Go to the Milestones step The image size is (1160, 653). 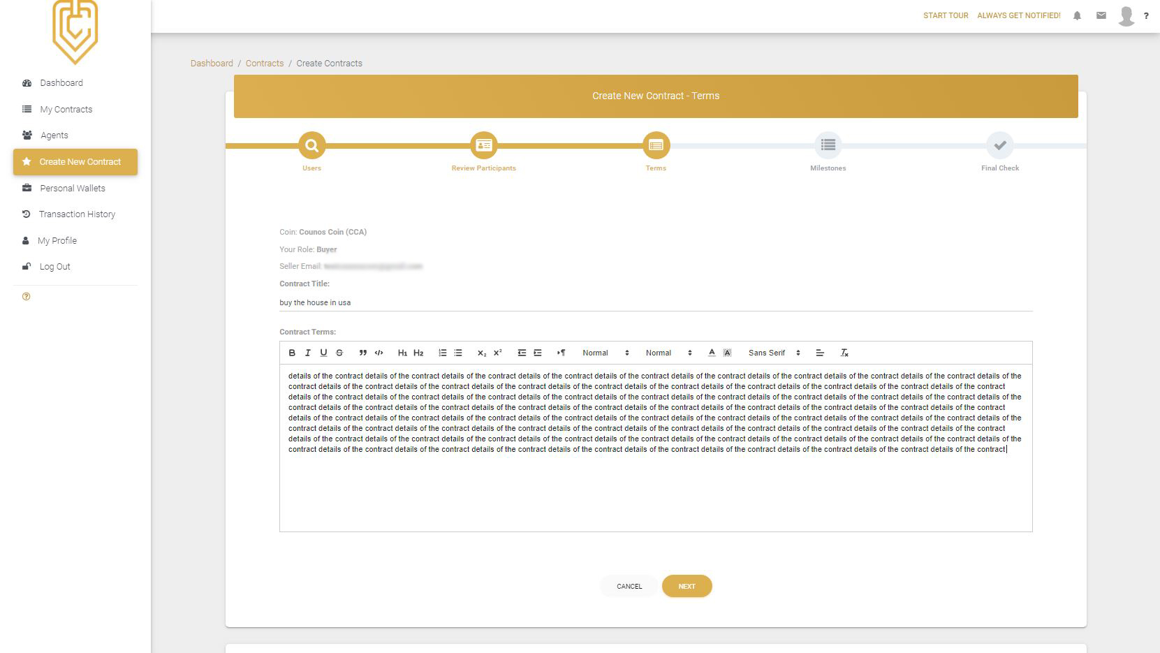click(828, 145)
